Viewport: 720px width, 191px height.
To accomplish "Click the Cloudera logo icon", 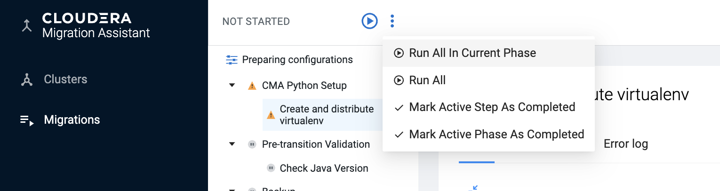I will click(x=27, y=26).
